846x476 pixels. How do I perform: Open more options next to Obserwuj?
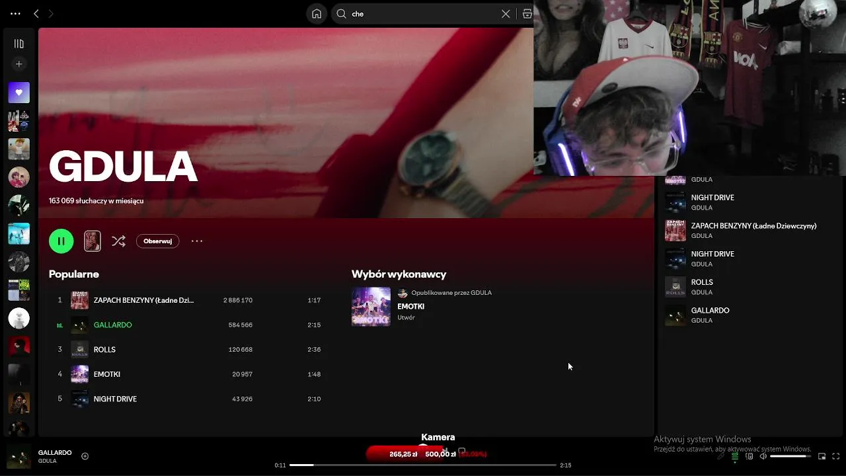[x=197, y=241]
